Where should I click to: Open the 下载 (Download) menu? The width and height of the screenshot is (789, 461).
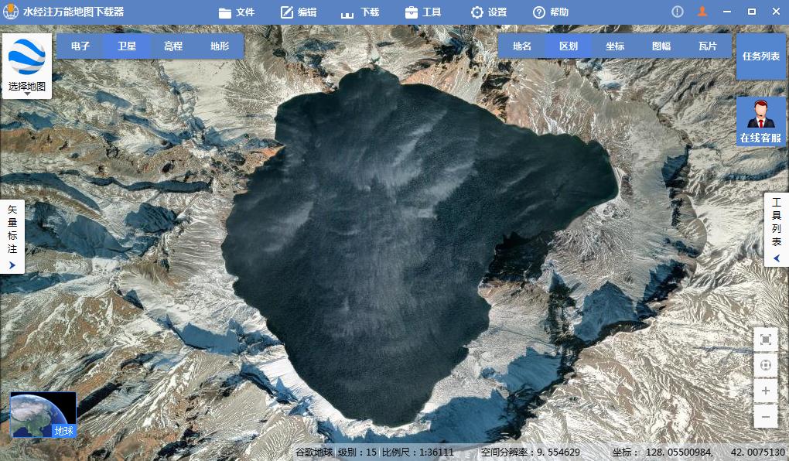(360, 12)
